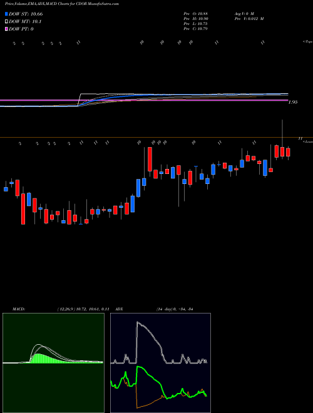
Task: Click the last red candlestick on the right
Action: tap(288, 152)
